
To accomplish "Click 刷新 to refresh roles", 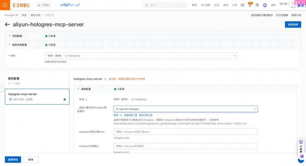I will click(x=118, y=115).
